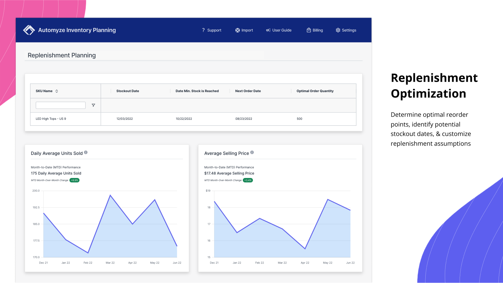Click the 175 Daily Average Units Sold text
The height and width of the screenshot is (283, 503).
(56, 173)
